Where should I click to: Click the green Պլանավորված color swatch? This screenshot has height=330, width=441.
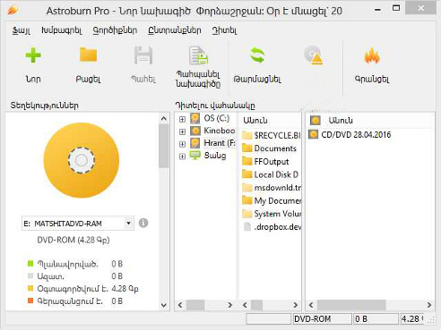click(30, 263)
